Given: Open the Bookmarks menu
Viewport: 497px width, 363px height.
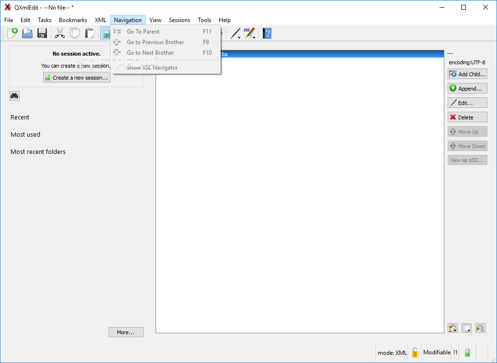Looking at the screenshot, I should pos(73,20).
